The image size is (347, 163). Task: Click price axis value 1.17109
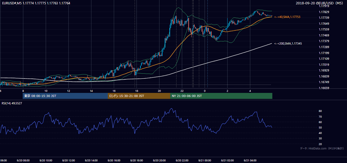coord(324,59)
